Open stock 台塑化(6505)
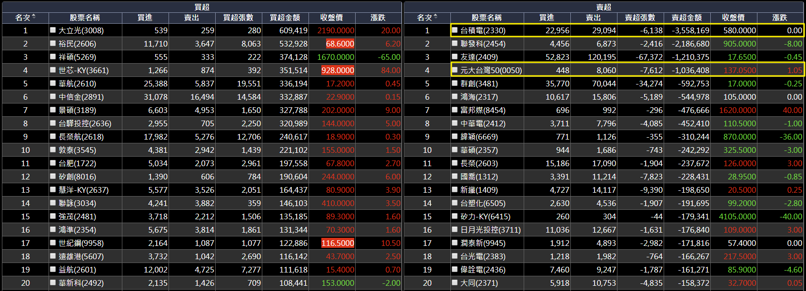Image resolution: width=806 pixels, height=291 pixels. point(483,203)
